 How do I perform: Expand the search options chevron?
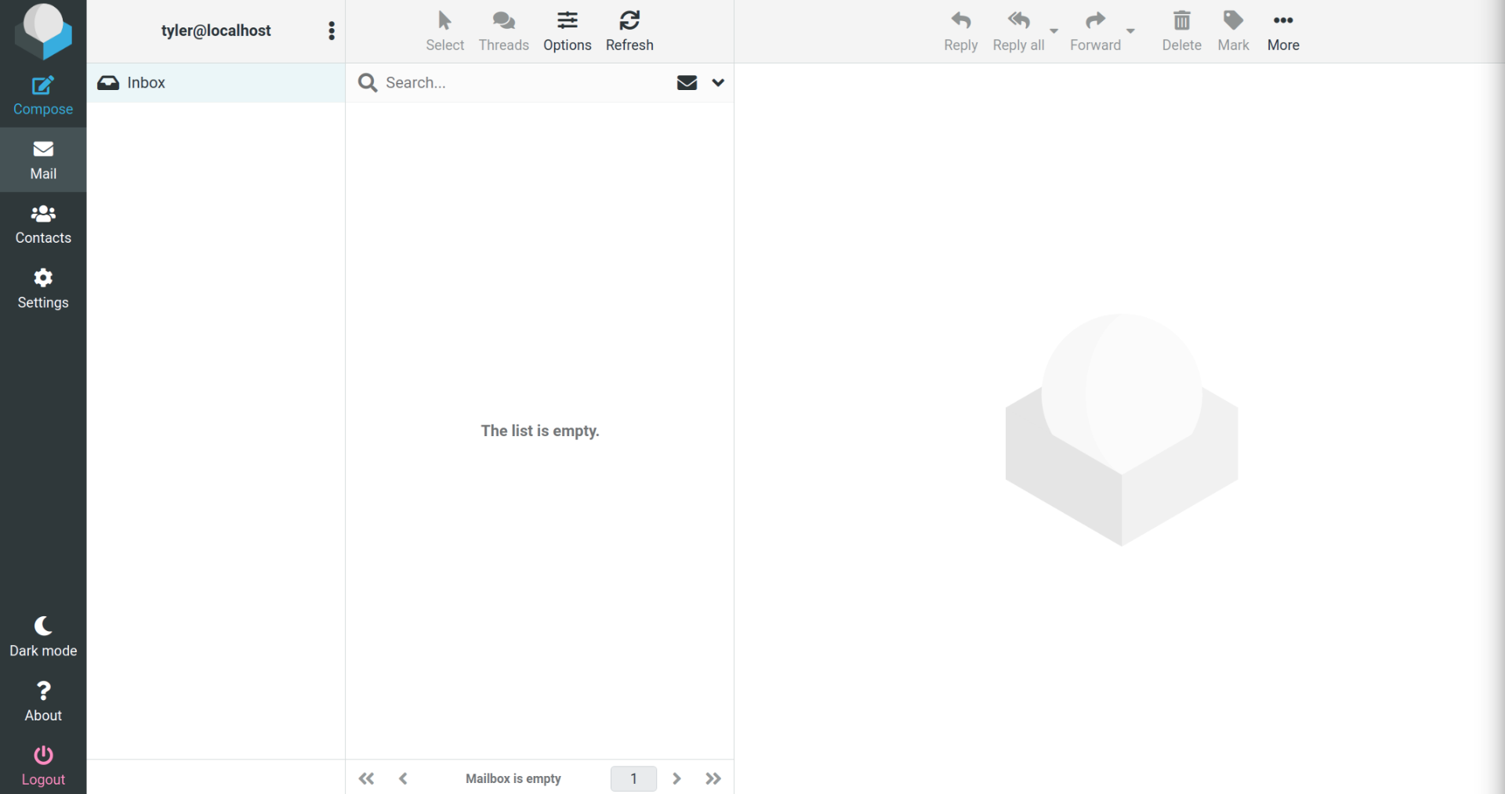click(x=718, y=83)
